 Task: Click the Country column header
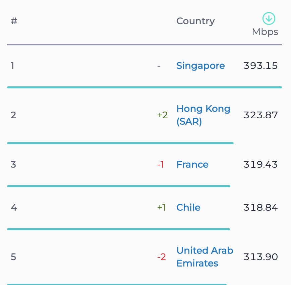[x=195, y=21]
